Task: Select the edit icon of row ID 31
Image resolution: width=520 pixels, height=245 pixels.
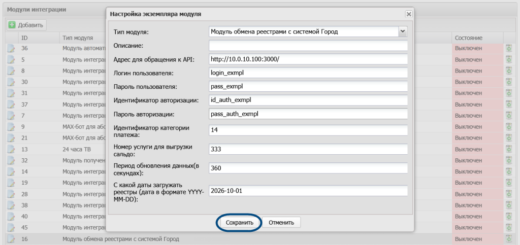Action: tap(12, 93)
